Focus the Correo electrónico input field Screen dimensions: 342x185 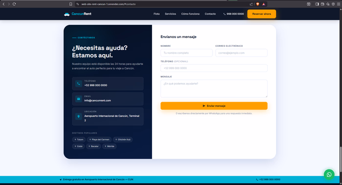[241, 53]
